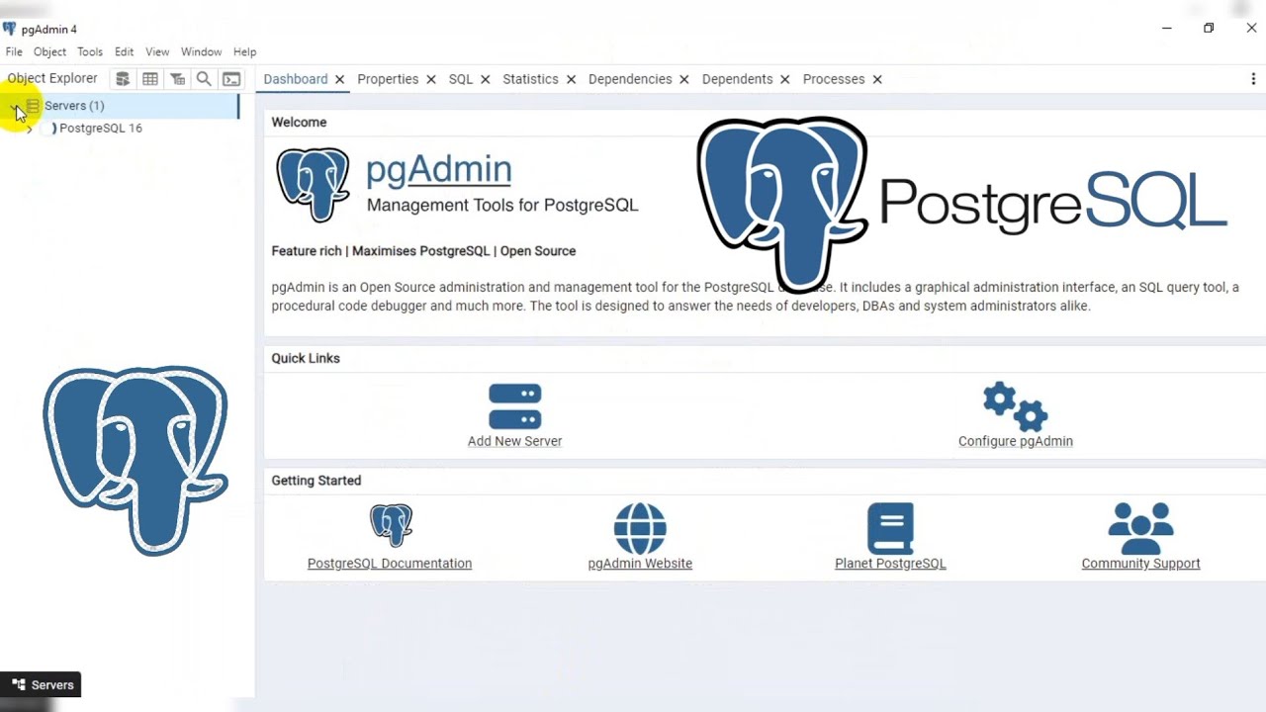Open the Object menu
Screen dimensions: 1266x712
point(49,51)
